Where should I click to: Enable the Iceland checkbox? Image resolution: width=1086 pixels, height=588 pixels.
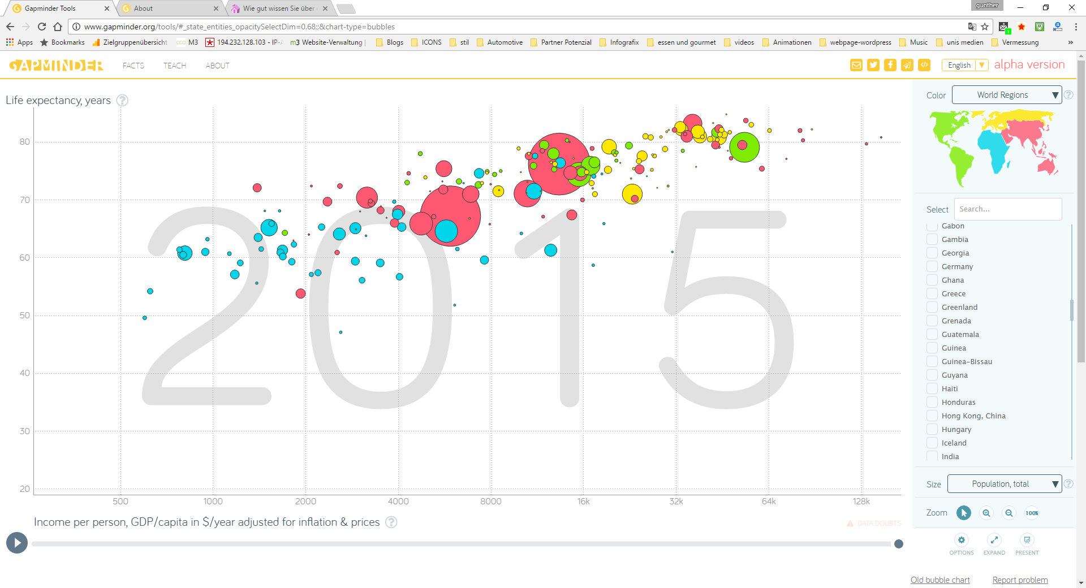(x=932, y=443)
